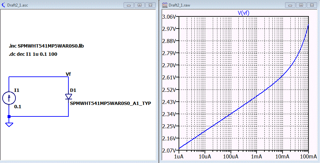Screen dimensions: 320x163
Task: Click the 100uA x-axis label
Action: coord(231,157)
